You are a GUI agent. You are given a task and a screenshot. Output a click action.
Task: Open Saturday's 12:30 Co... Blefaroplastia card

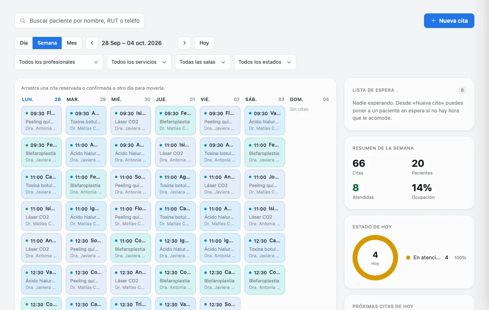[265, 280]
